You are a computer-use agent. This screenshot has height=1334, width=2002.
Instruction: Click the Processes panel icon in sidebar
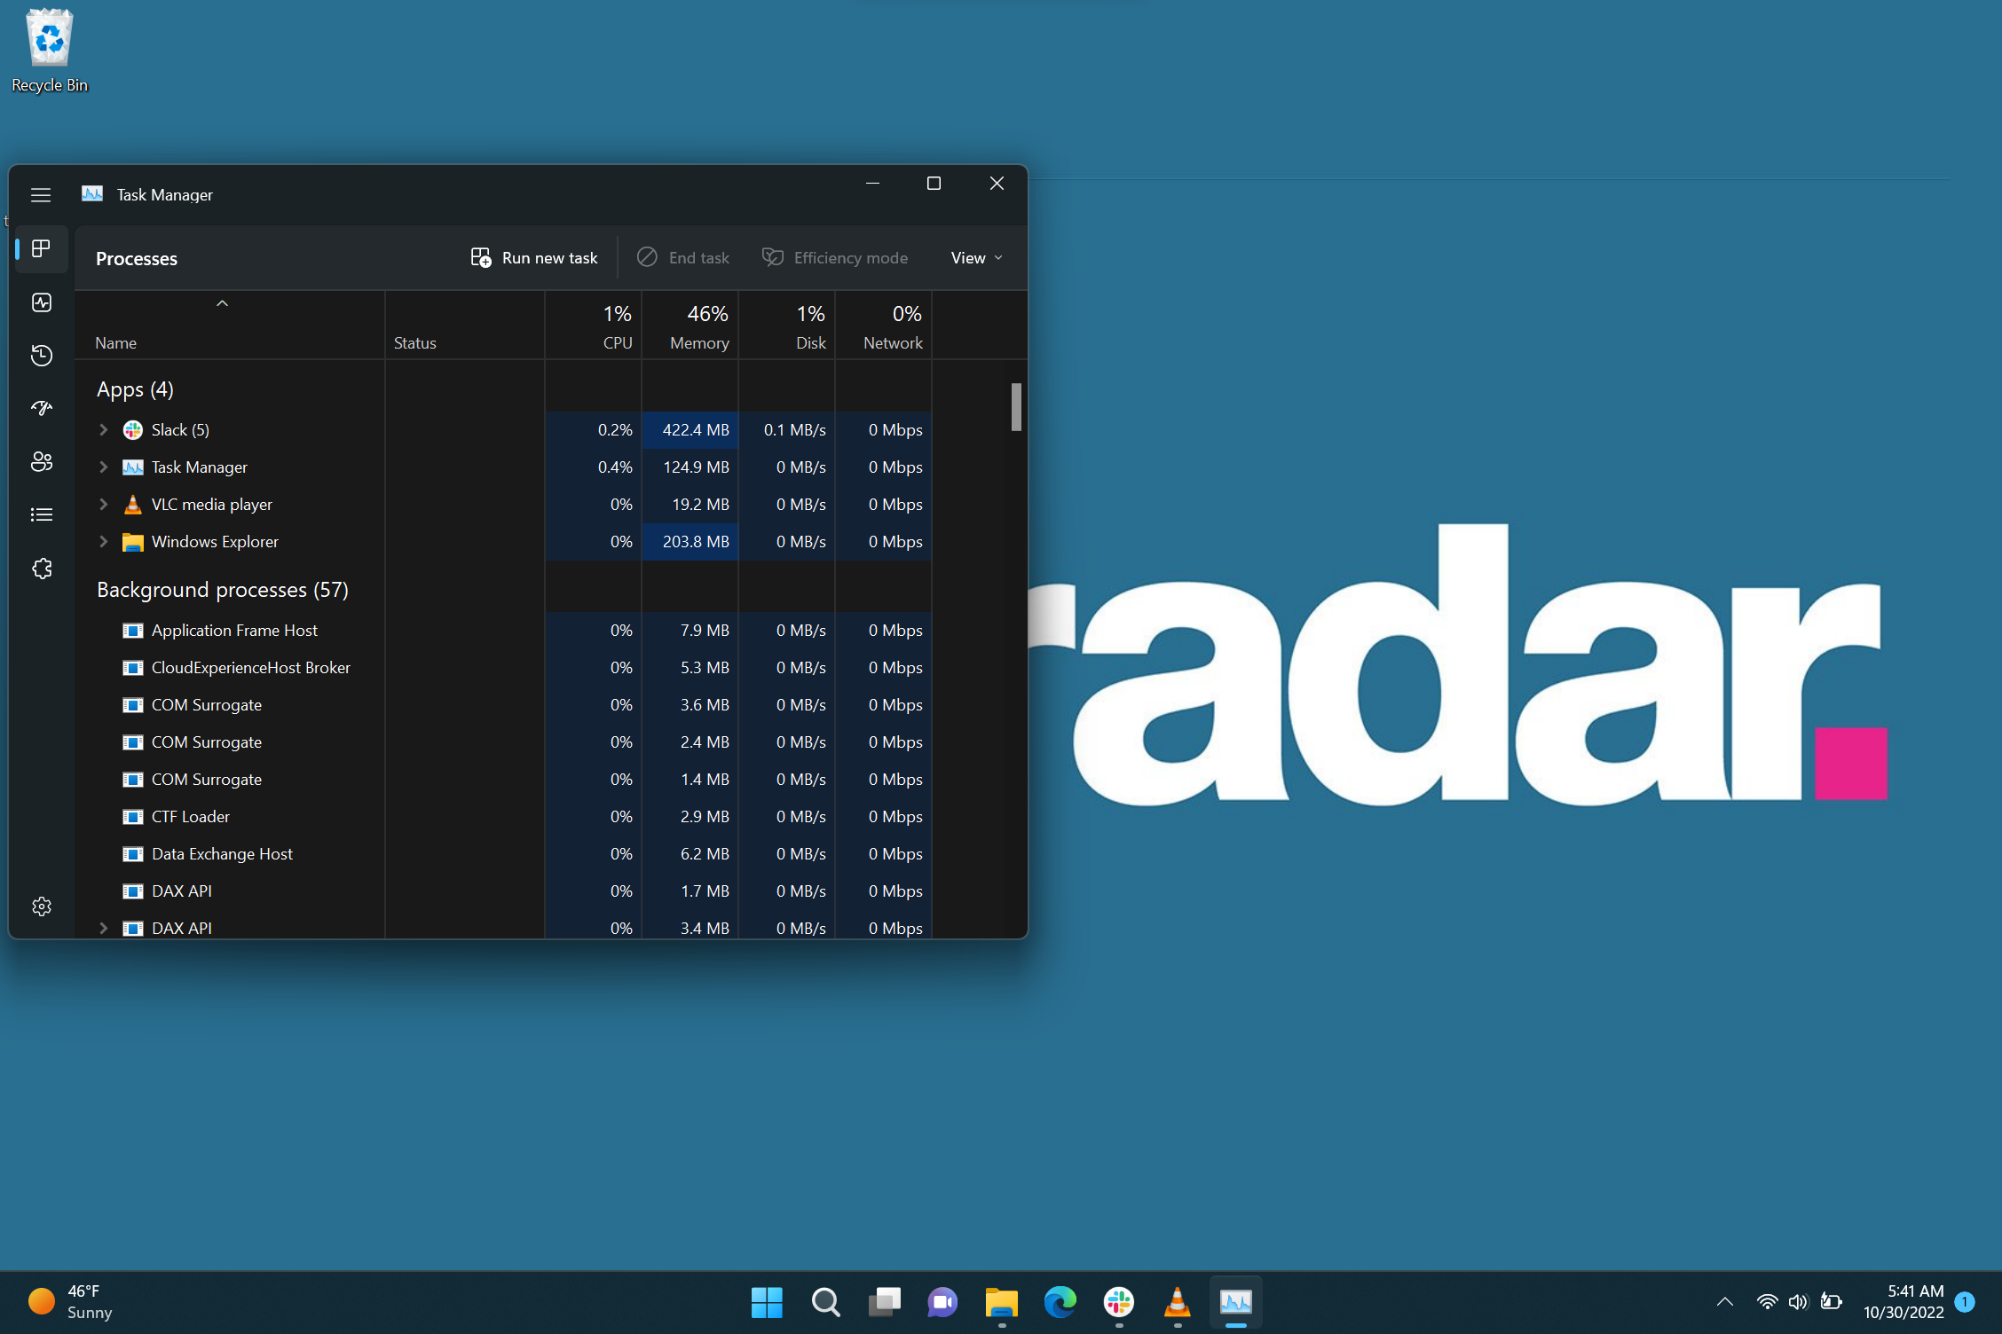[x=40, y=247]
